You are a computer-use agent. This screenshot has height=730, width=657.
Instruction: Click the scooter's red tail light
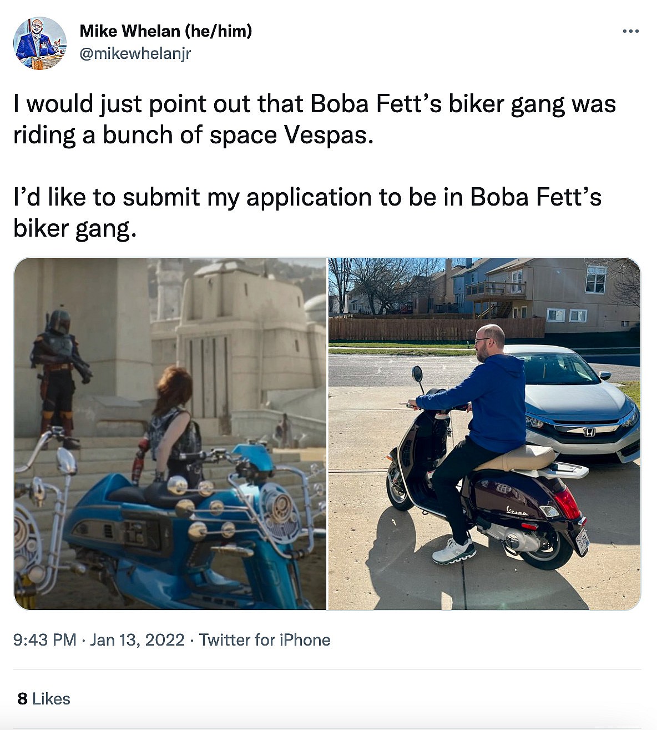coord(567,503)
